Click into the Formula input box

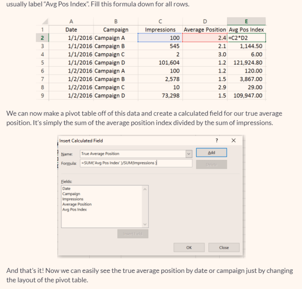click(x=136, y=163)
